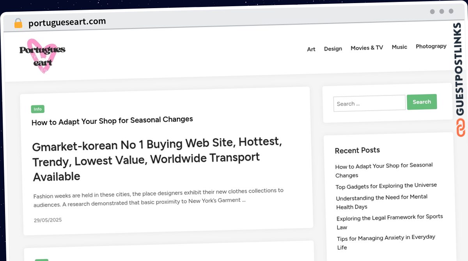Navigate to the Photograpy menu item
This screenshot has width=468, height=261.
431,46
